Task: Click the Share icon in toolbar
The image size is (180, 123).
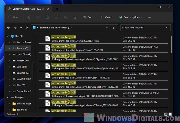Action: pyautogui.click(x=66, y=17)
